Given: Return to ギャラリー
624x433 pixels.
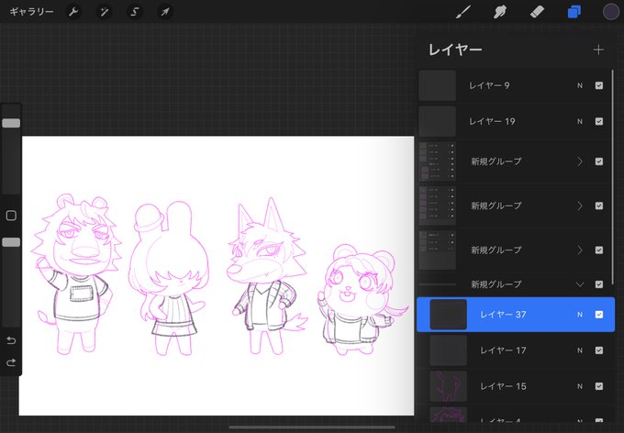Looking at the screenshot, I should tap(31, 12).
